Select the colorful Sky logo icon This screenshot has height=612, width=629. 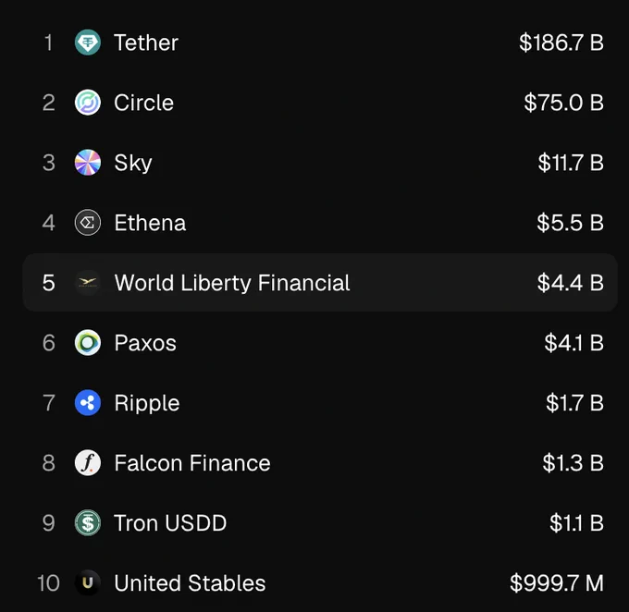click(x=88, y=163)
